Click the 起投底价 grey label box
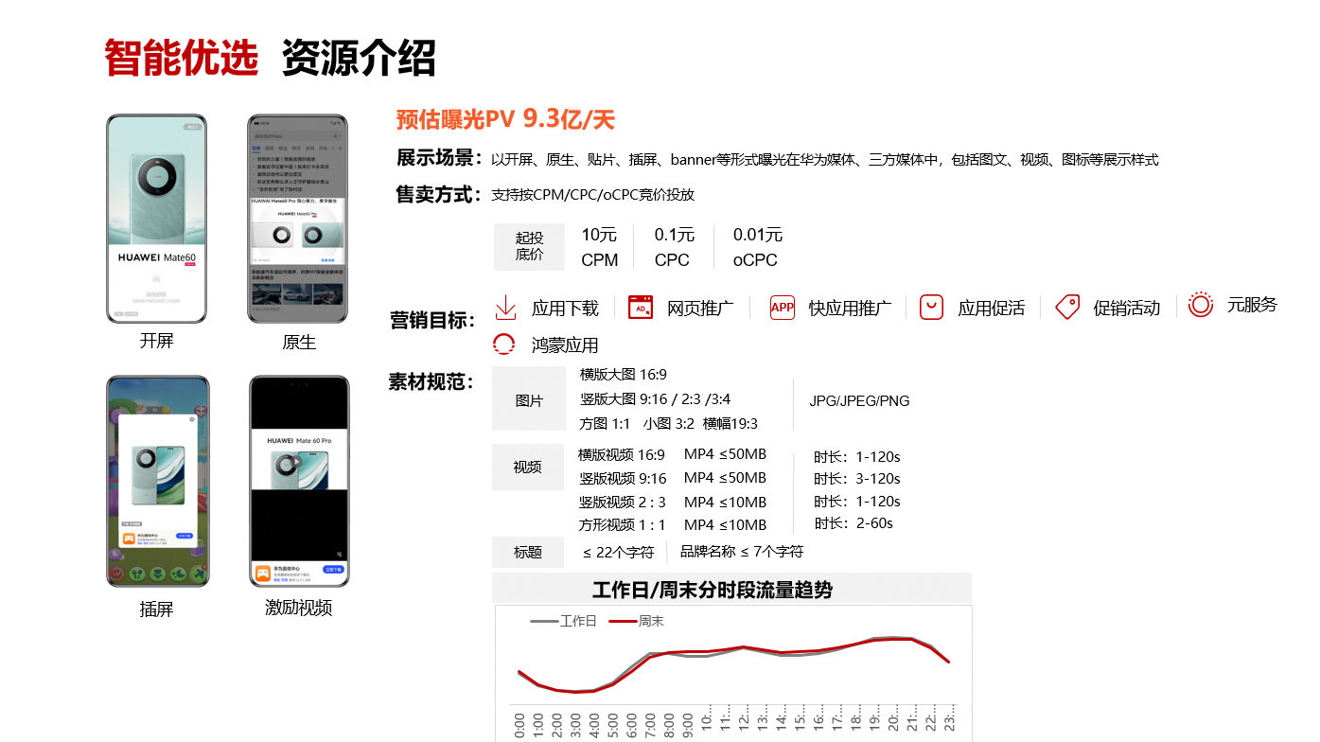Screen dimensions: 1320x742 pos(529,247)
